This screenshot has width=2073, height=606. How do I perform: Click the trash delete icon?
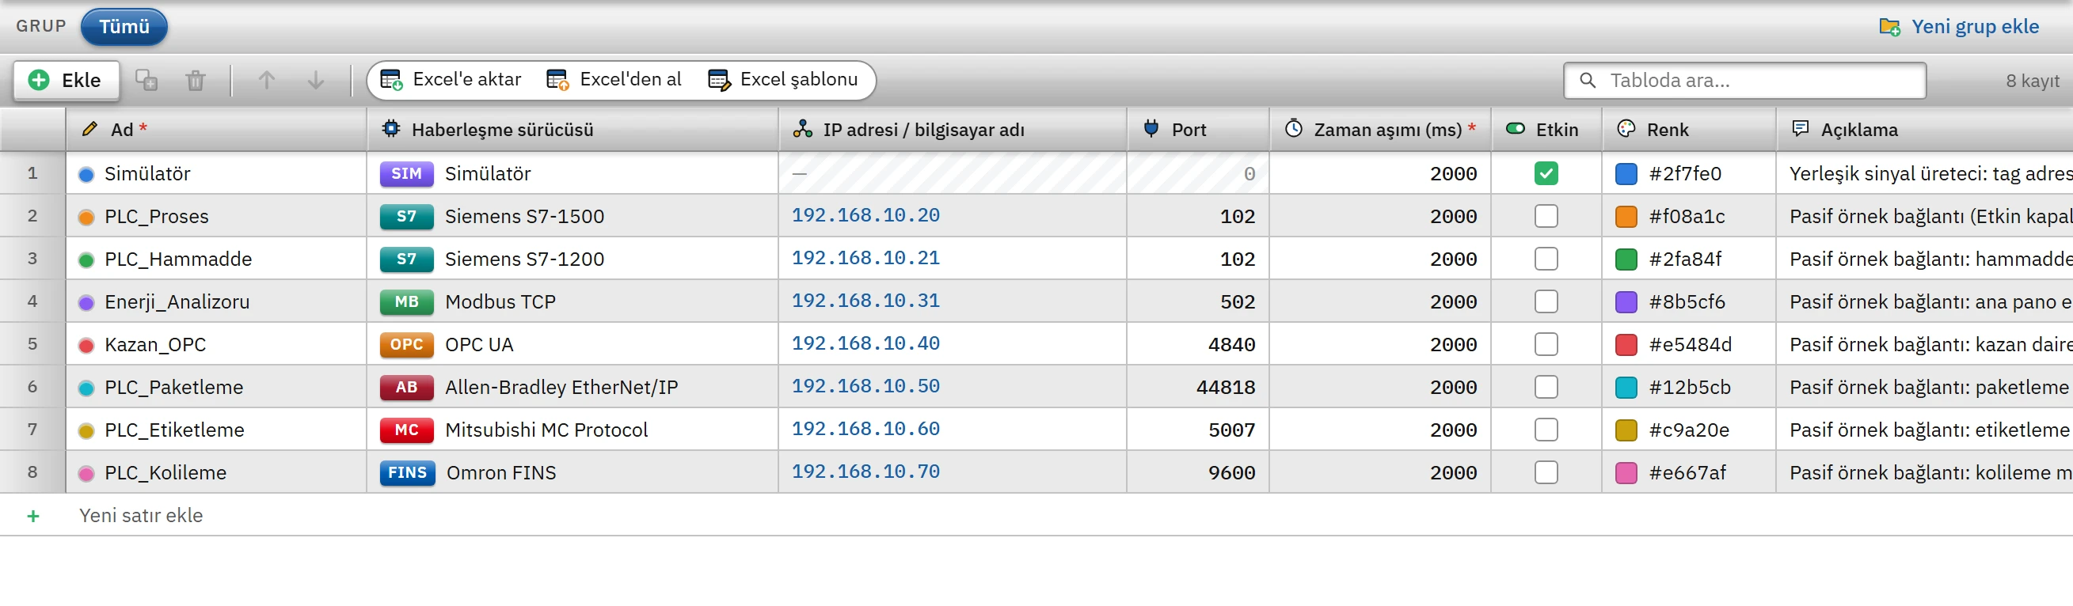click(x=196, y=81)
